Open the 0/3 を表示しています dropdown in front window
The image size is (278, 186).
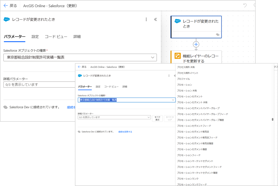114,117
